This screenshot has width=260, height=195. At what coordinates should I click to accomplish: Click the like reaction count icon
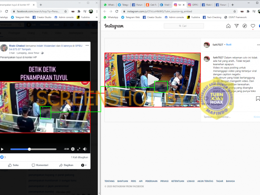point(2,157)
